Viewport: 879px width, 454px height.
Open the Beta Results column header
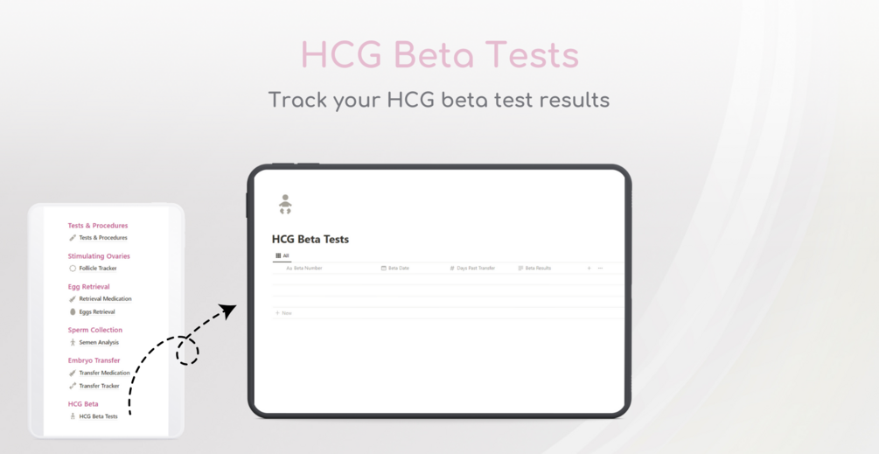click(534, 268)
